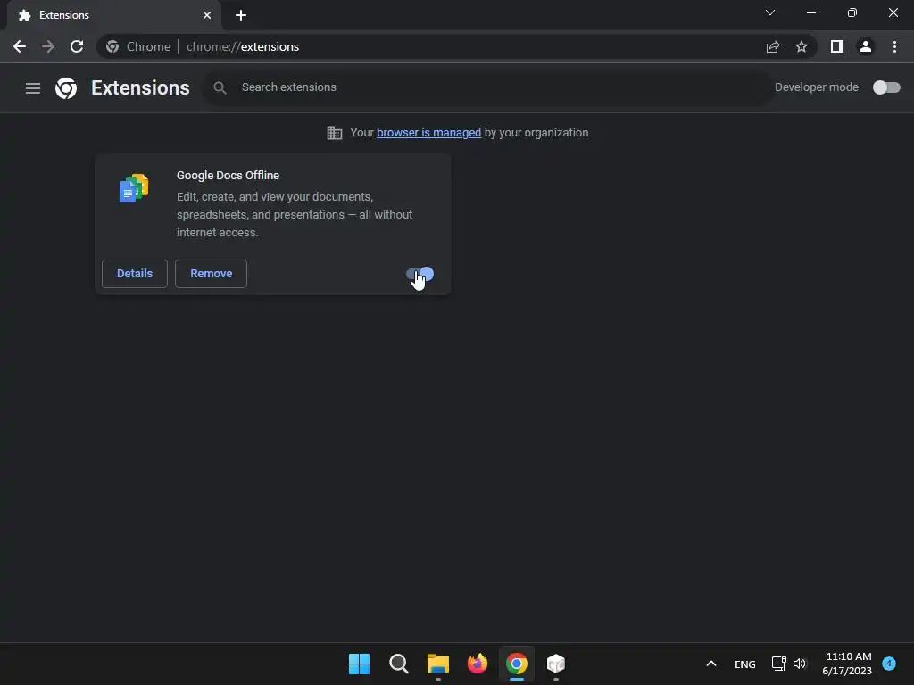Open a new tab with the plus button
914x685 pixels.
click(241, 15)
